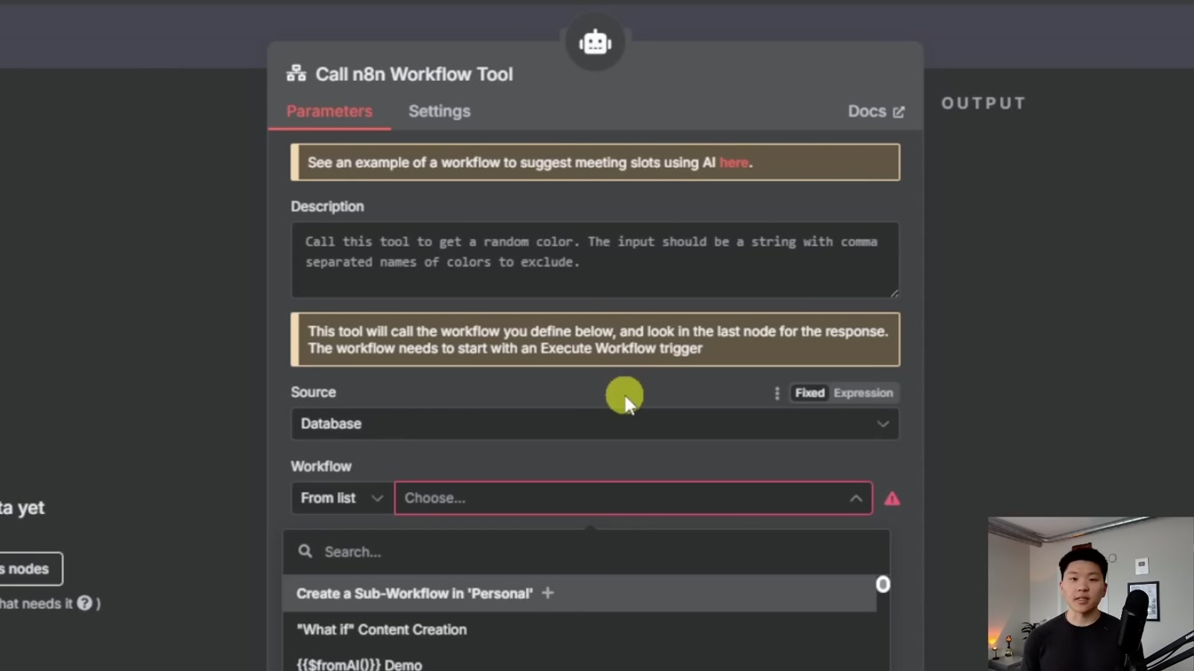Select Fixed mode for Source

809,393
